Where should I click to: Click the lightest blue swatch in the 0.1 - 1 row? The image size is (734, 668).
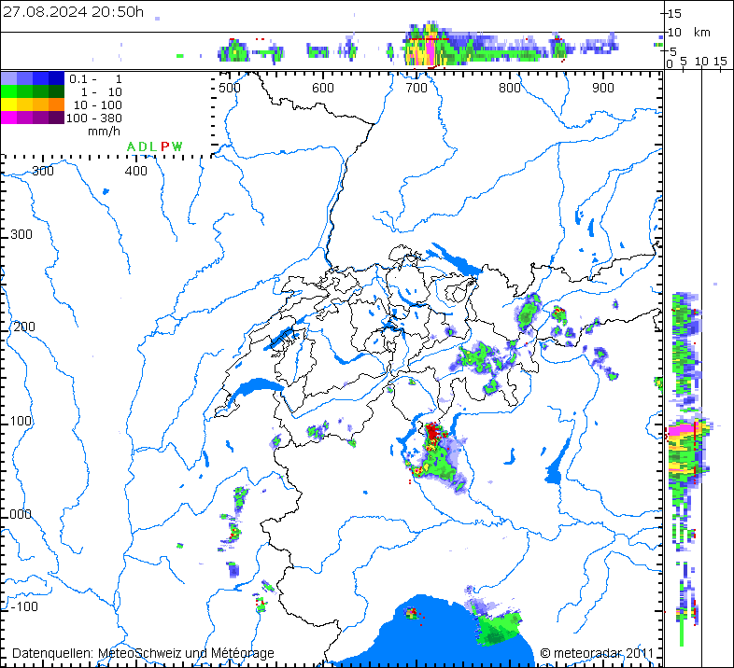coord(8,78)
